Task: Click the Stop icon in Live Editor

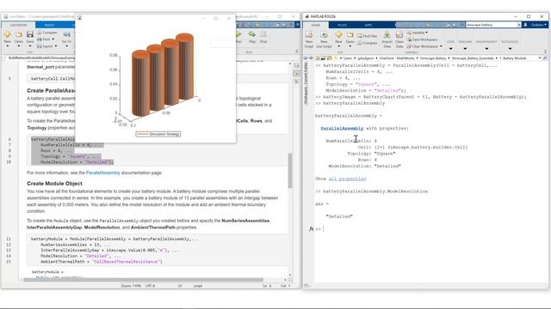Action: 263,34
